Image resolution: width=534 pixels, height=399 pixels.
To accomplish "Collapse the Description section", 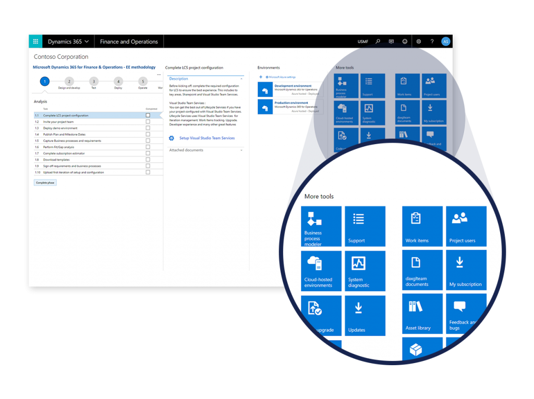I will [241, 79].
